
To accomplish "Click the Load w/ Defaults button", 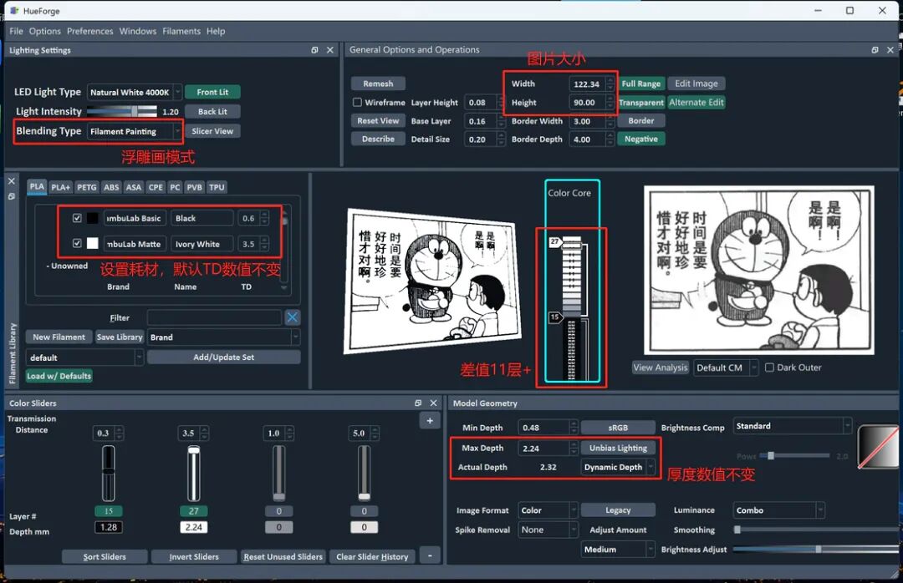I will (x=59, y=376).
